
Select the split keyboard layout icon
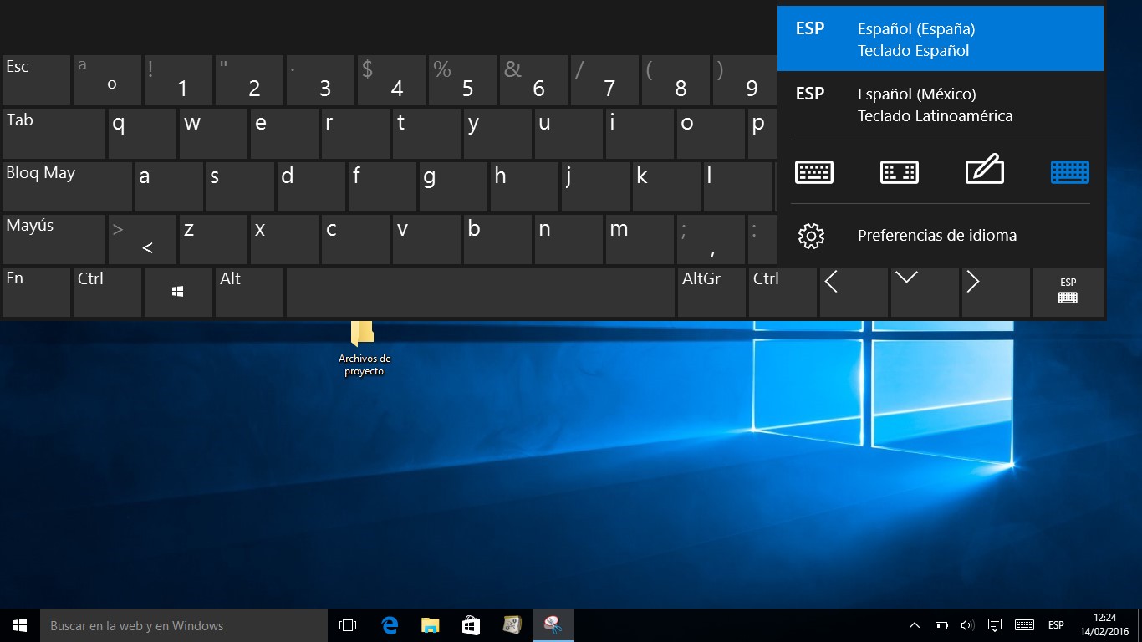pos(900,172)
